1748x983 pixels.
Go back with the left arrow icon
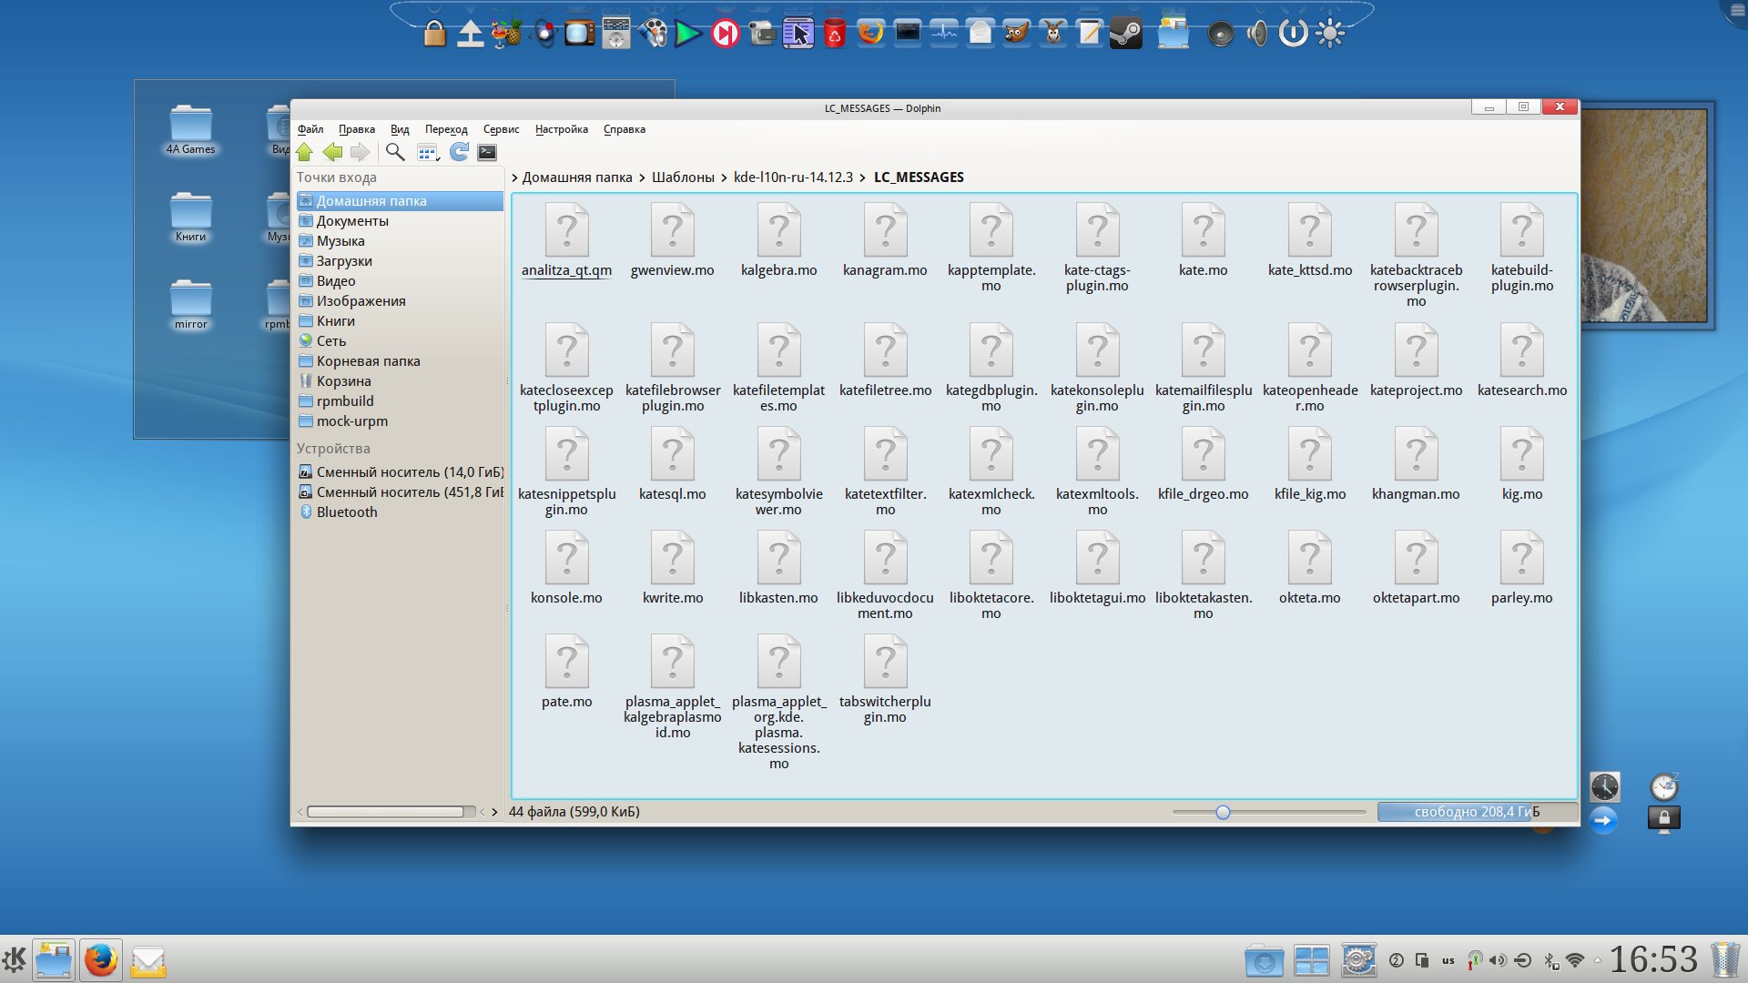tap(332, 152)
